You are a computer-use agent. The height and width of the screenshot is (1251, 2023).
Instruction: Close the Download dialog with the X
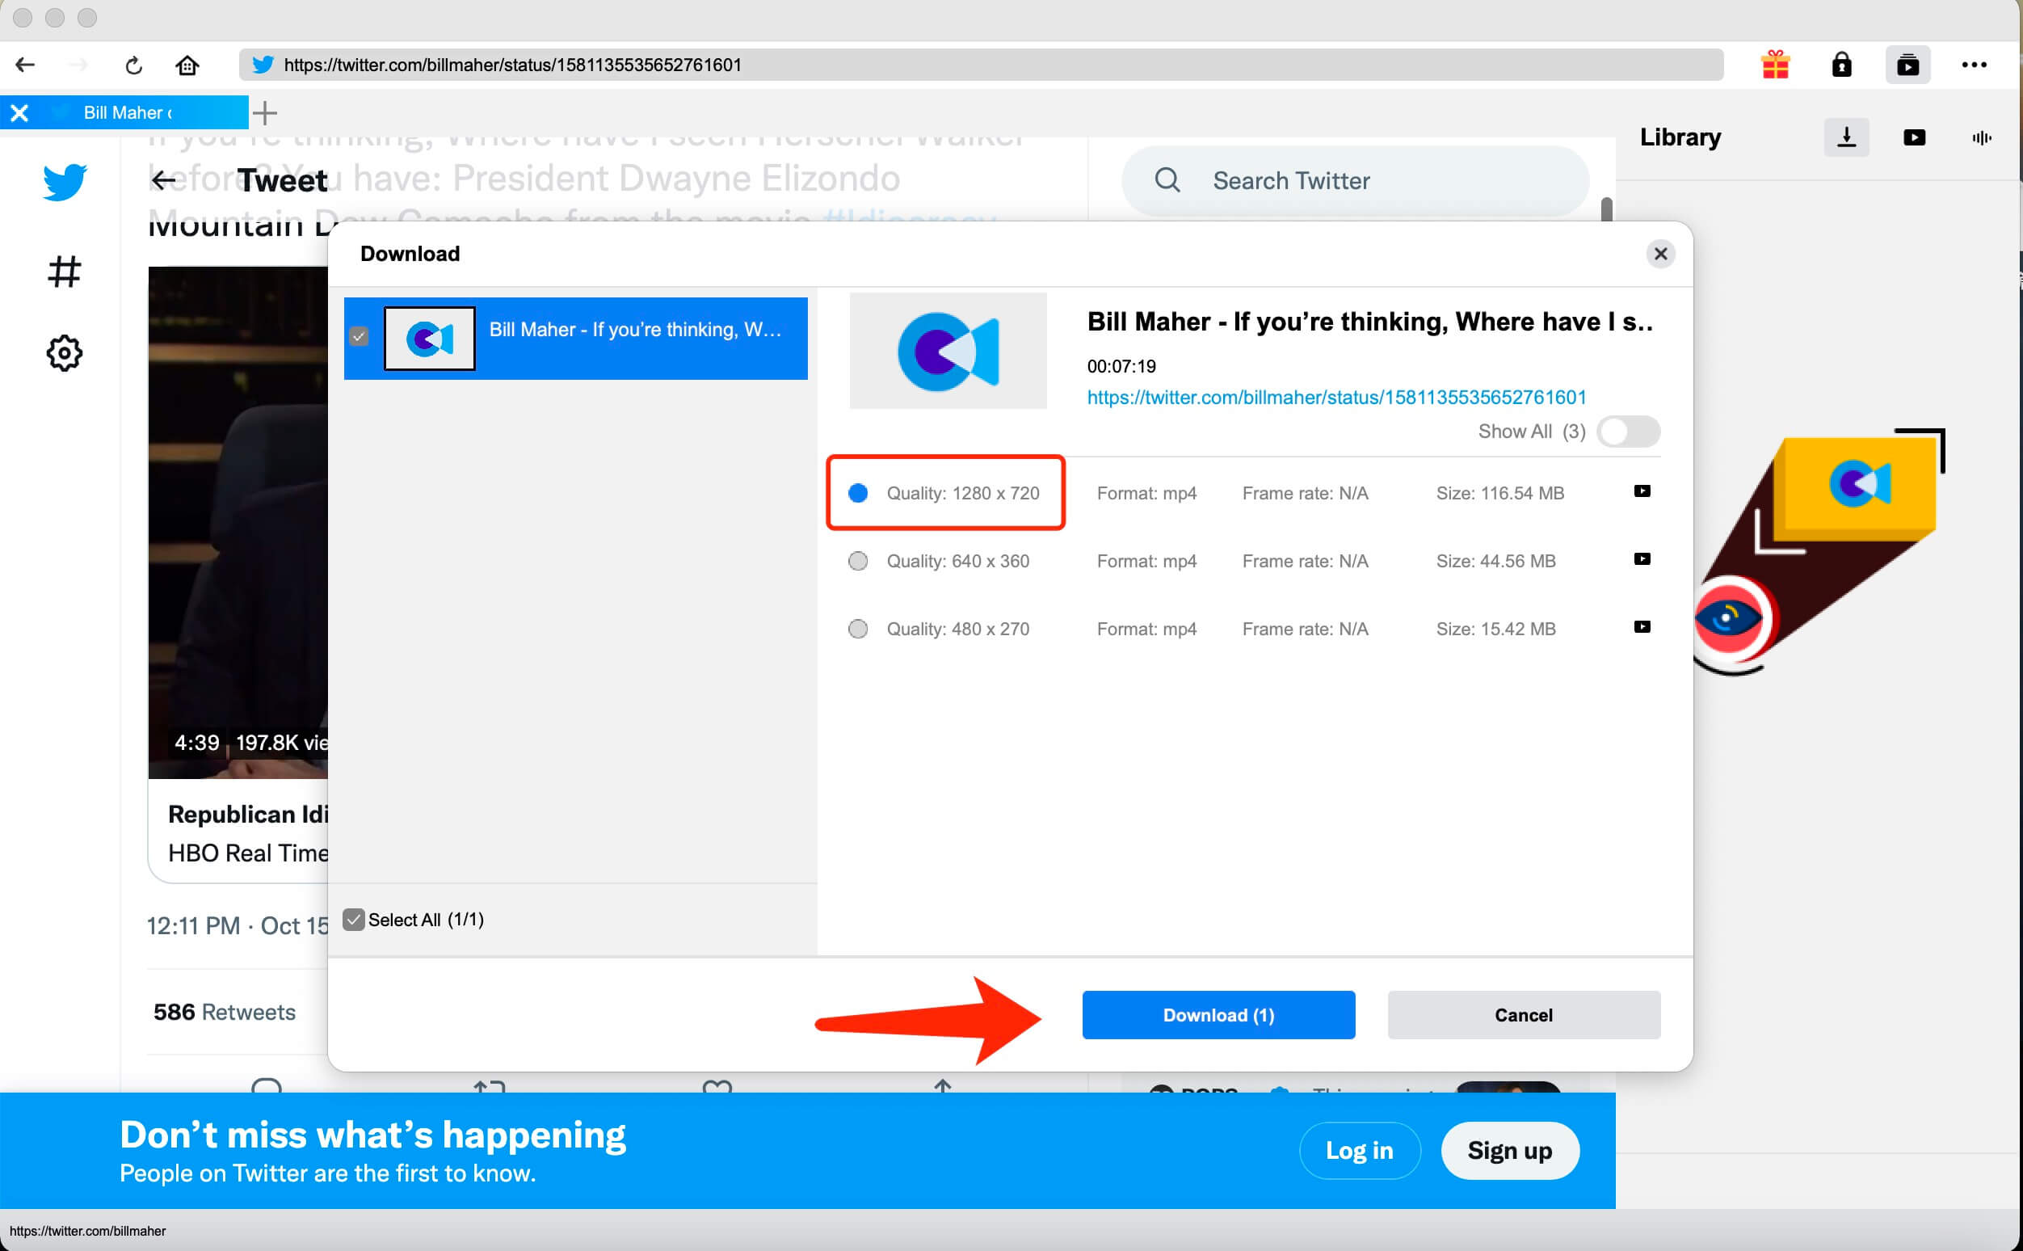tap(1660, 254)
